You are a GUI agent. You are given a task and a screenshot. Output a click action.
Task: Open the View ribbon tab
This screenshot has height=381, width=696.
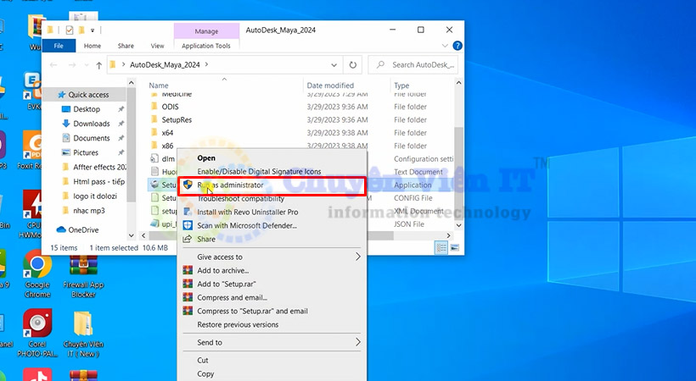tap(157, 46)
